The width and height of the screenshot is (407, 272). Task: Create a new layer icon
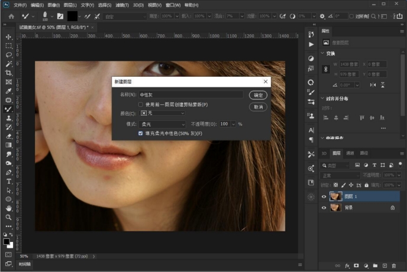(x=385, y=266)
